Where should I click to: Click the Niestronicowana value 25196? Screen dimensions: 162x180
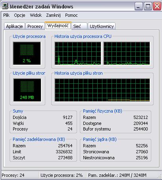click(142, 158)
